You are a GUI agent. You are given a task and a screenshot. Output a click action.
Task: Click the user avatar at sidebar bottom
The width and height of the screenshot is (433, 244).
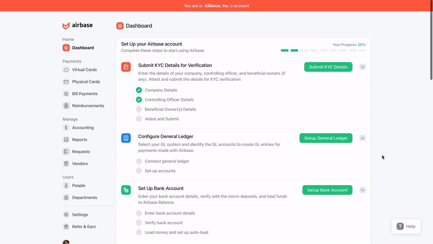coord(66,242)
